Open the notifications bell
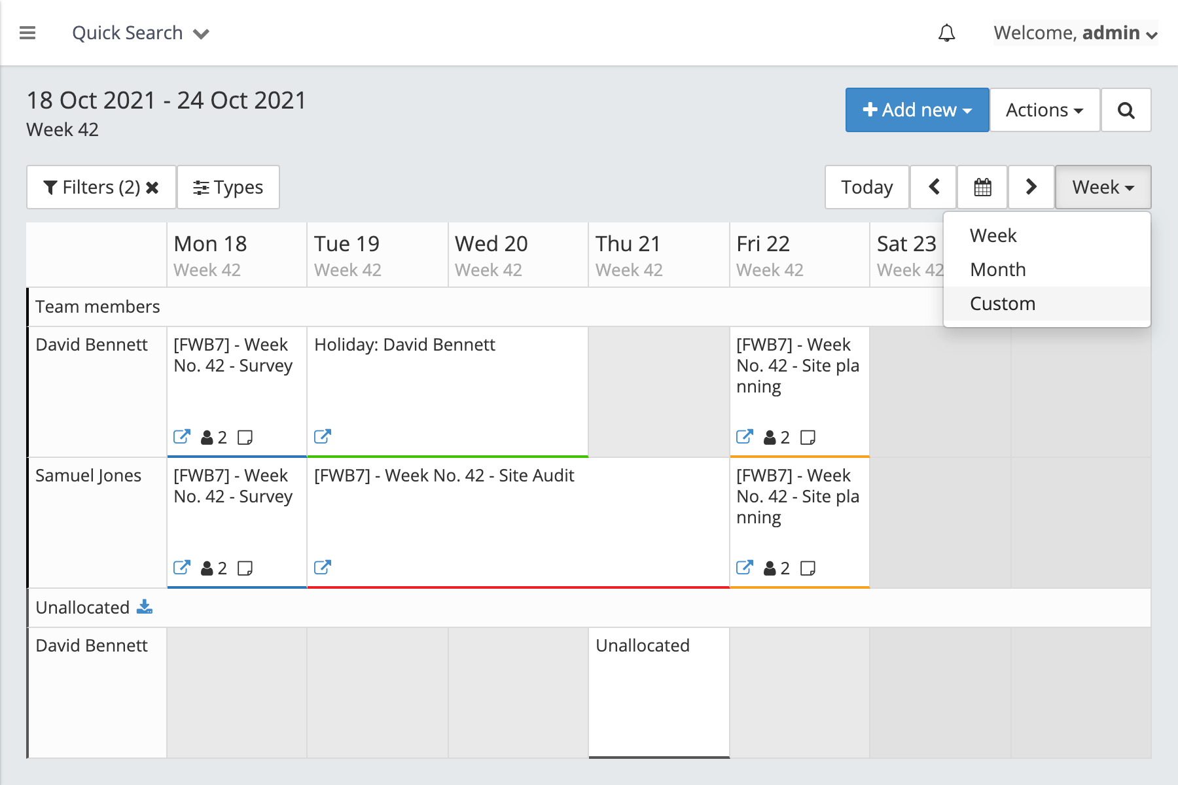 click(946, 33)
